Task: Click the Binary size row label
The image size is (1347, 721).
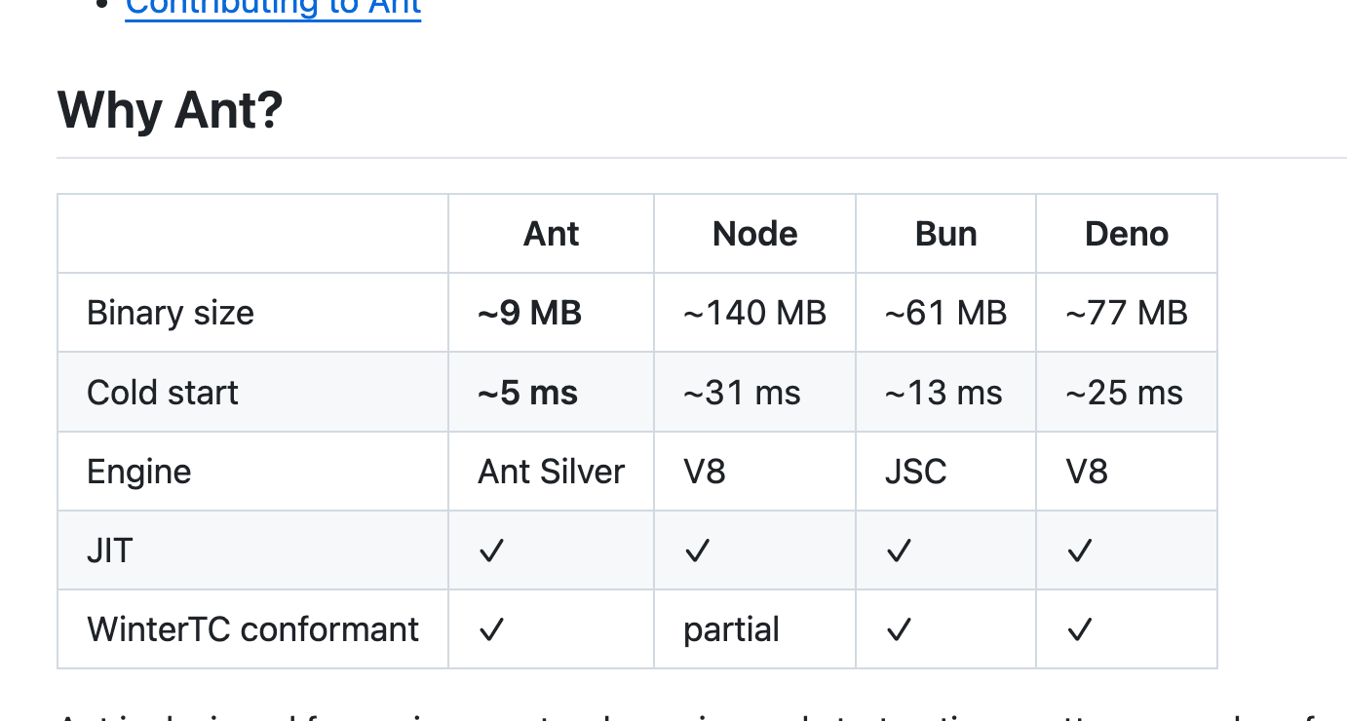Action: coord(171,313)
